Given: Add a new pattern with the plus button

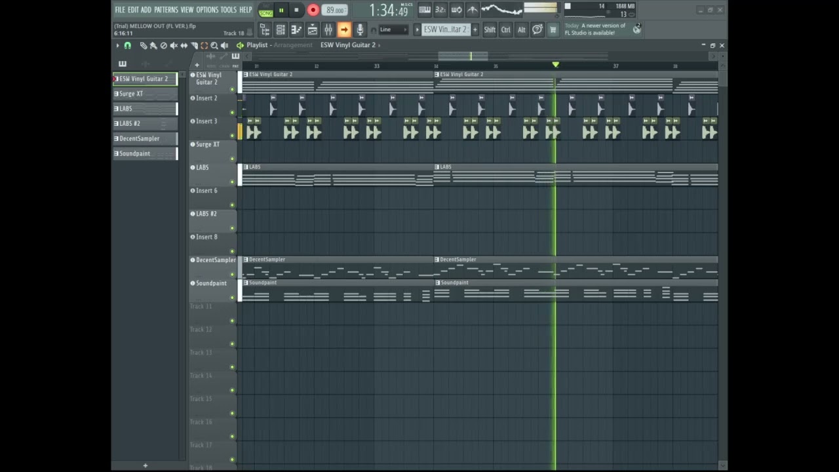Looking at the screenshot, I should pos(475,29).
